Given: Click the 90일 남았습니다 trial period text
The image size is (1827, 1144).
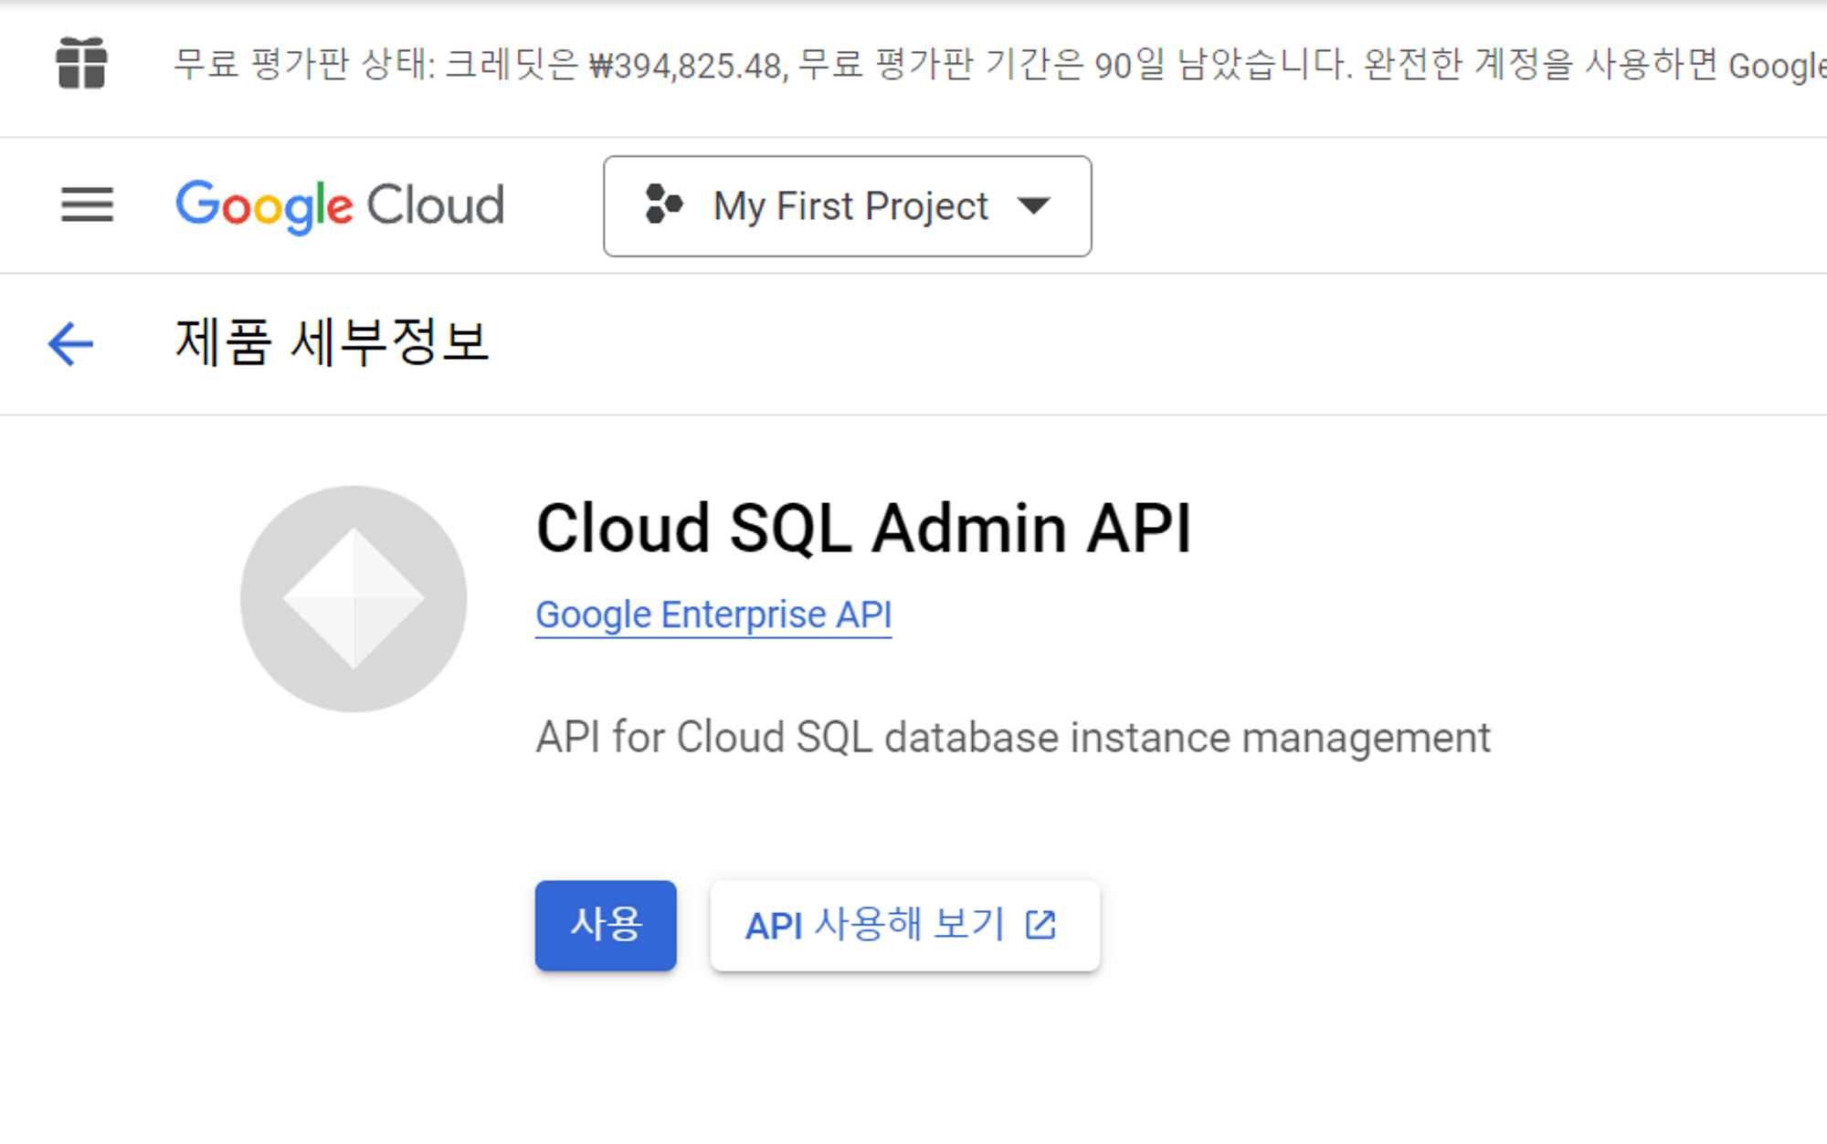Looking at the screenshot, I should point(1222,65).
